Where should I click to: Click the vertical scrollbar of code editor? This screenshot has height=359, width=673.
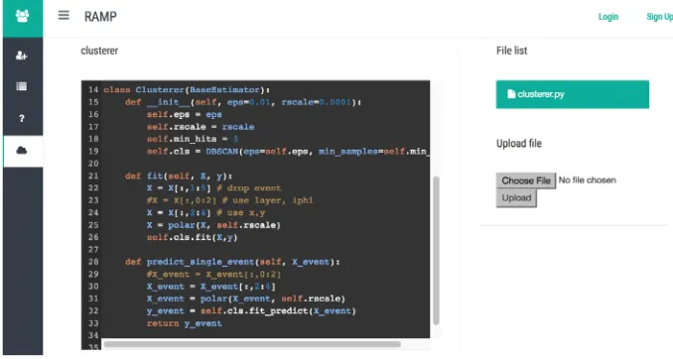(x=436, y=251)
